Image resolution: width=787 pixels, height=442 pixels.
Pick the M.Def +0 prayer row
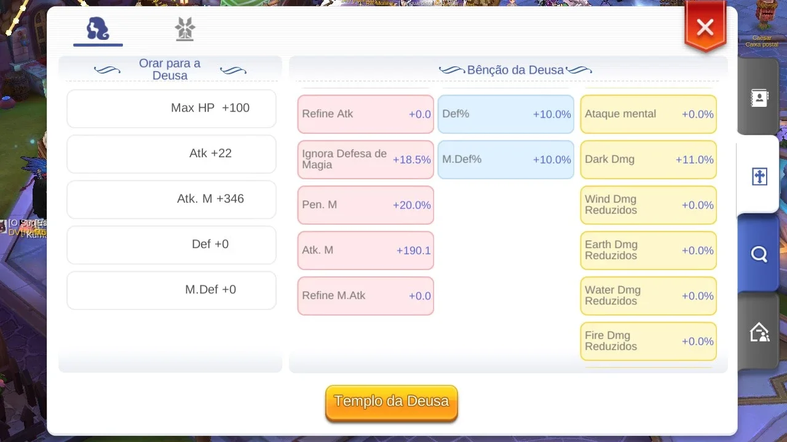pyautogui.click(x=172, y=290)
